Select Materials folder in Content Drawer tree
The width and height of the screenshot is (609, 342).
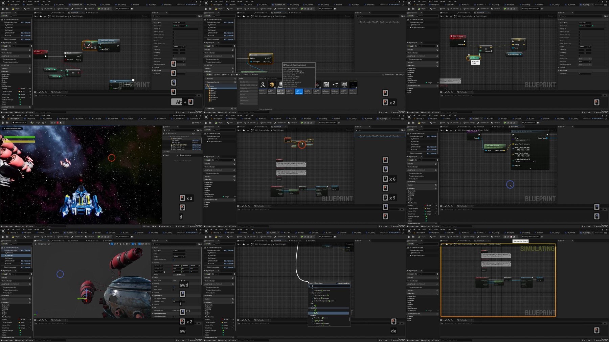(213, 92)
